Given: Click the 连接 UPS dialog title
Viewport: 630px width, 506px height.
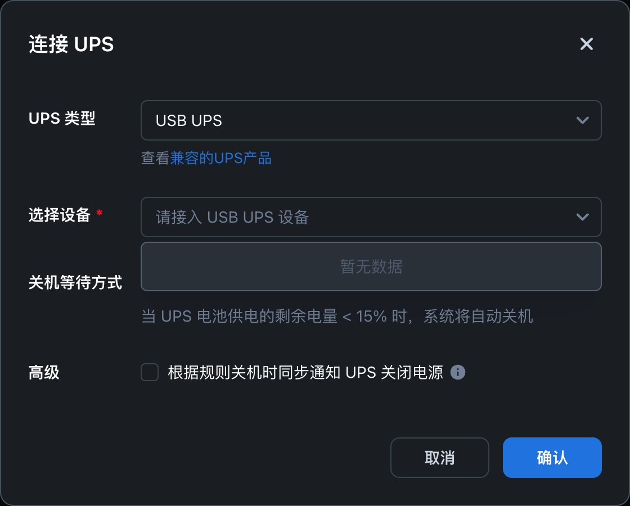Looking at the screenshot, I should click(71, 44).
